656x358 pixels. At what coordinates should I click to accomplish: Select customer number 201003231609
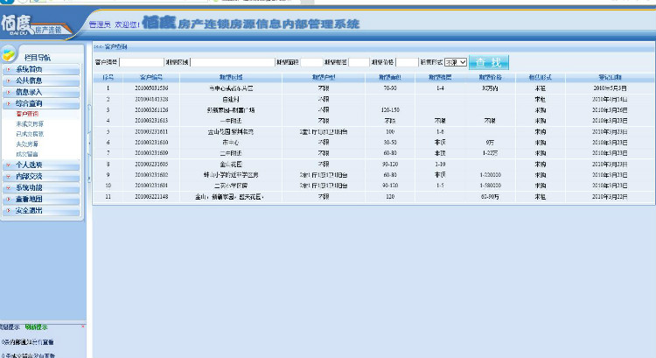point(151,153)
